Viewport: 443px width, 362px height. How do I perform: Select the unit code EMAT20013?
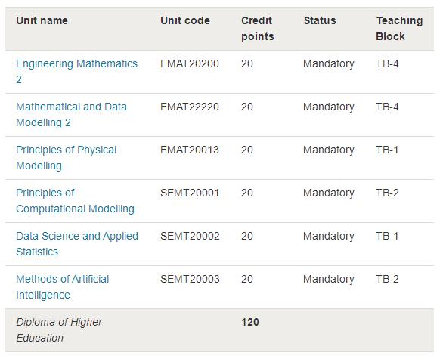tap(190, 150)
